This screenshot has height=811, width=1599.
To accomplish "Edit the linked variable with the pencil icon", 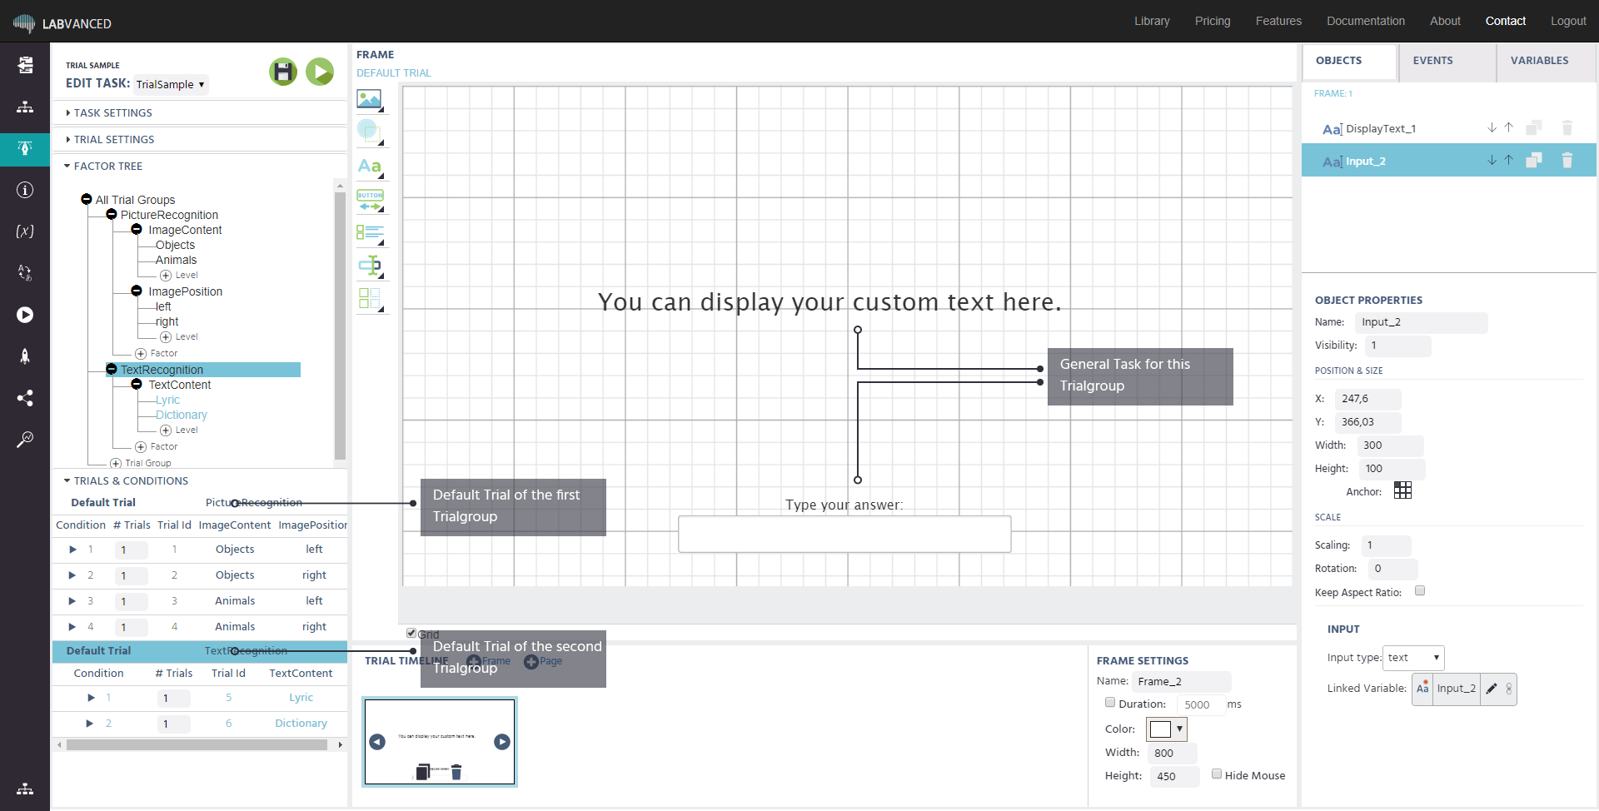I will tap(1492, 689).
